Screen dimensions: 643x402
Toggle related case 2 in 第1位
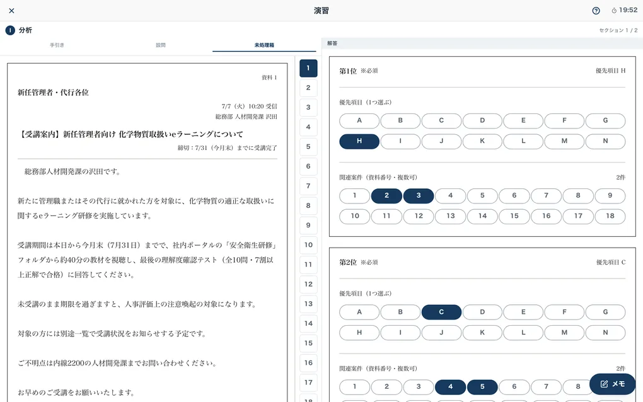(x=386, y=196)
